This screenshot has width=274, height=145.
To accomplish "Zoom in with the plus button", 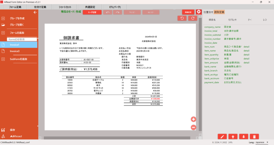I will pyautogui.click(x=193, y=119).
